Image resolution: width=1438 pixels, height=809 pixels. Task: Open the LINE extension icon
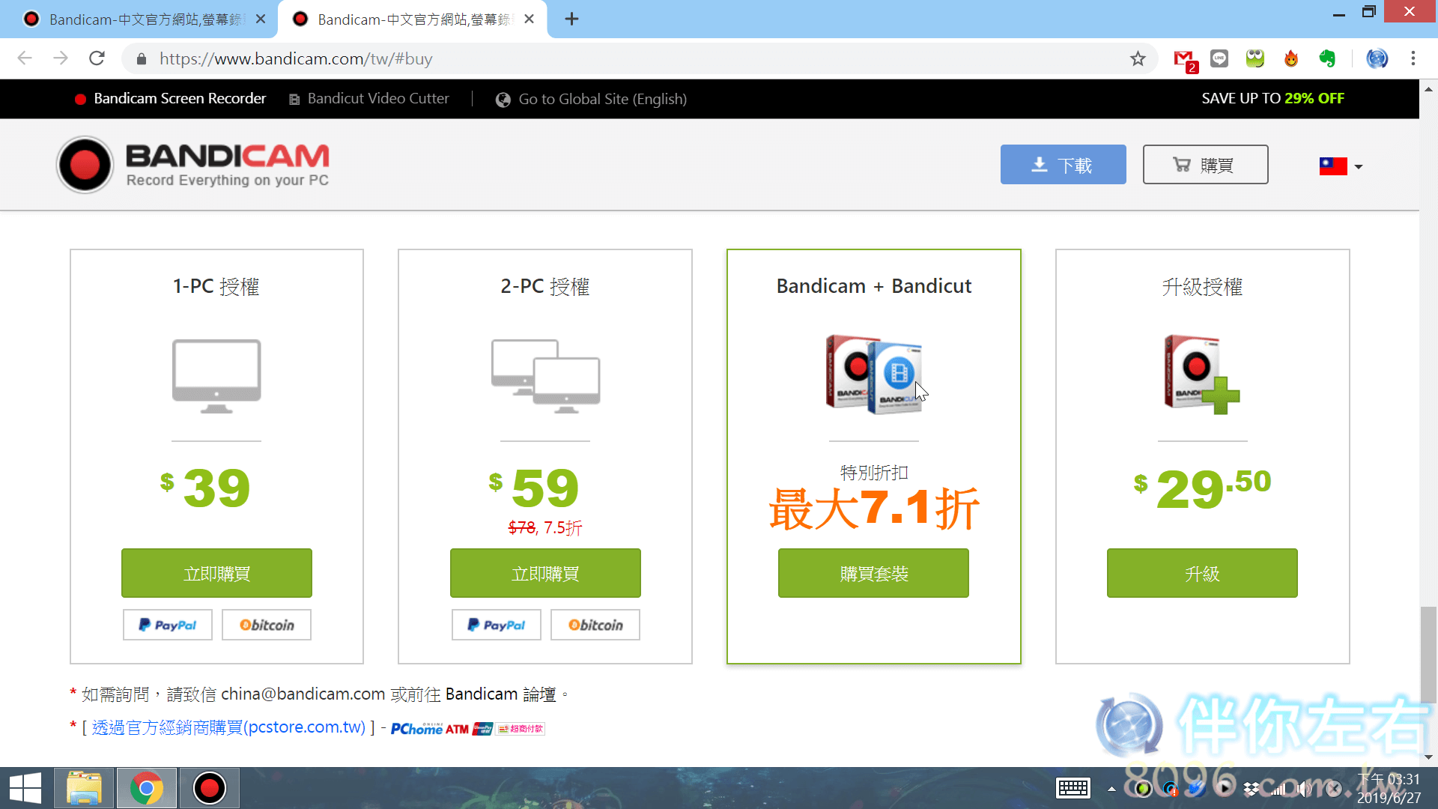1219,58
